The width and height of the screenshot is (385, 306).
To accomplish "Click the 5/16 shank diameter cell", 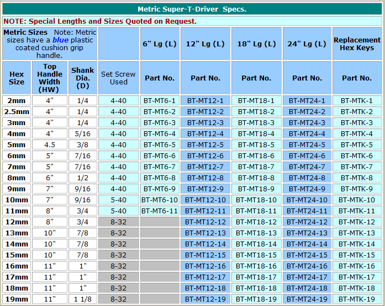I will (83, 133).
